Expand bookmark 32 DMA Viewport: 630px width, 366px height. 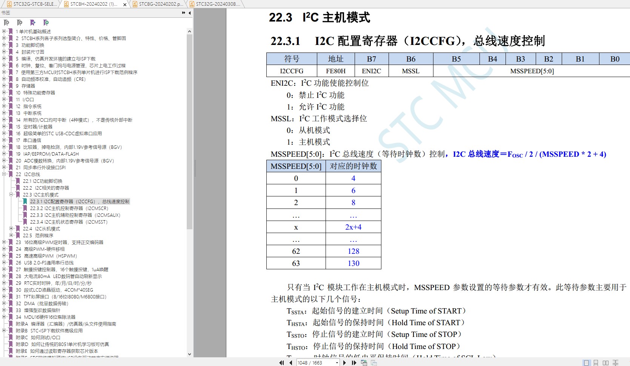click(x=4, y=303)
